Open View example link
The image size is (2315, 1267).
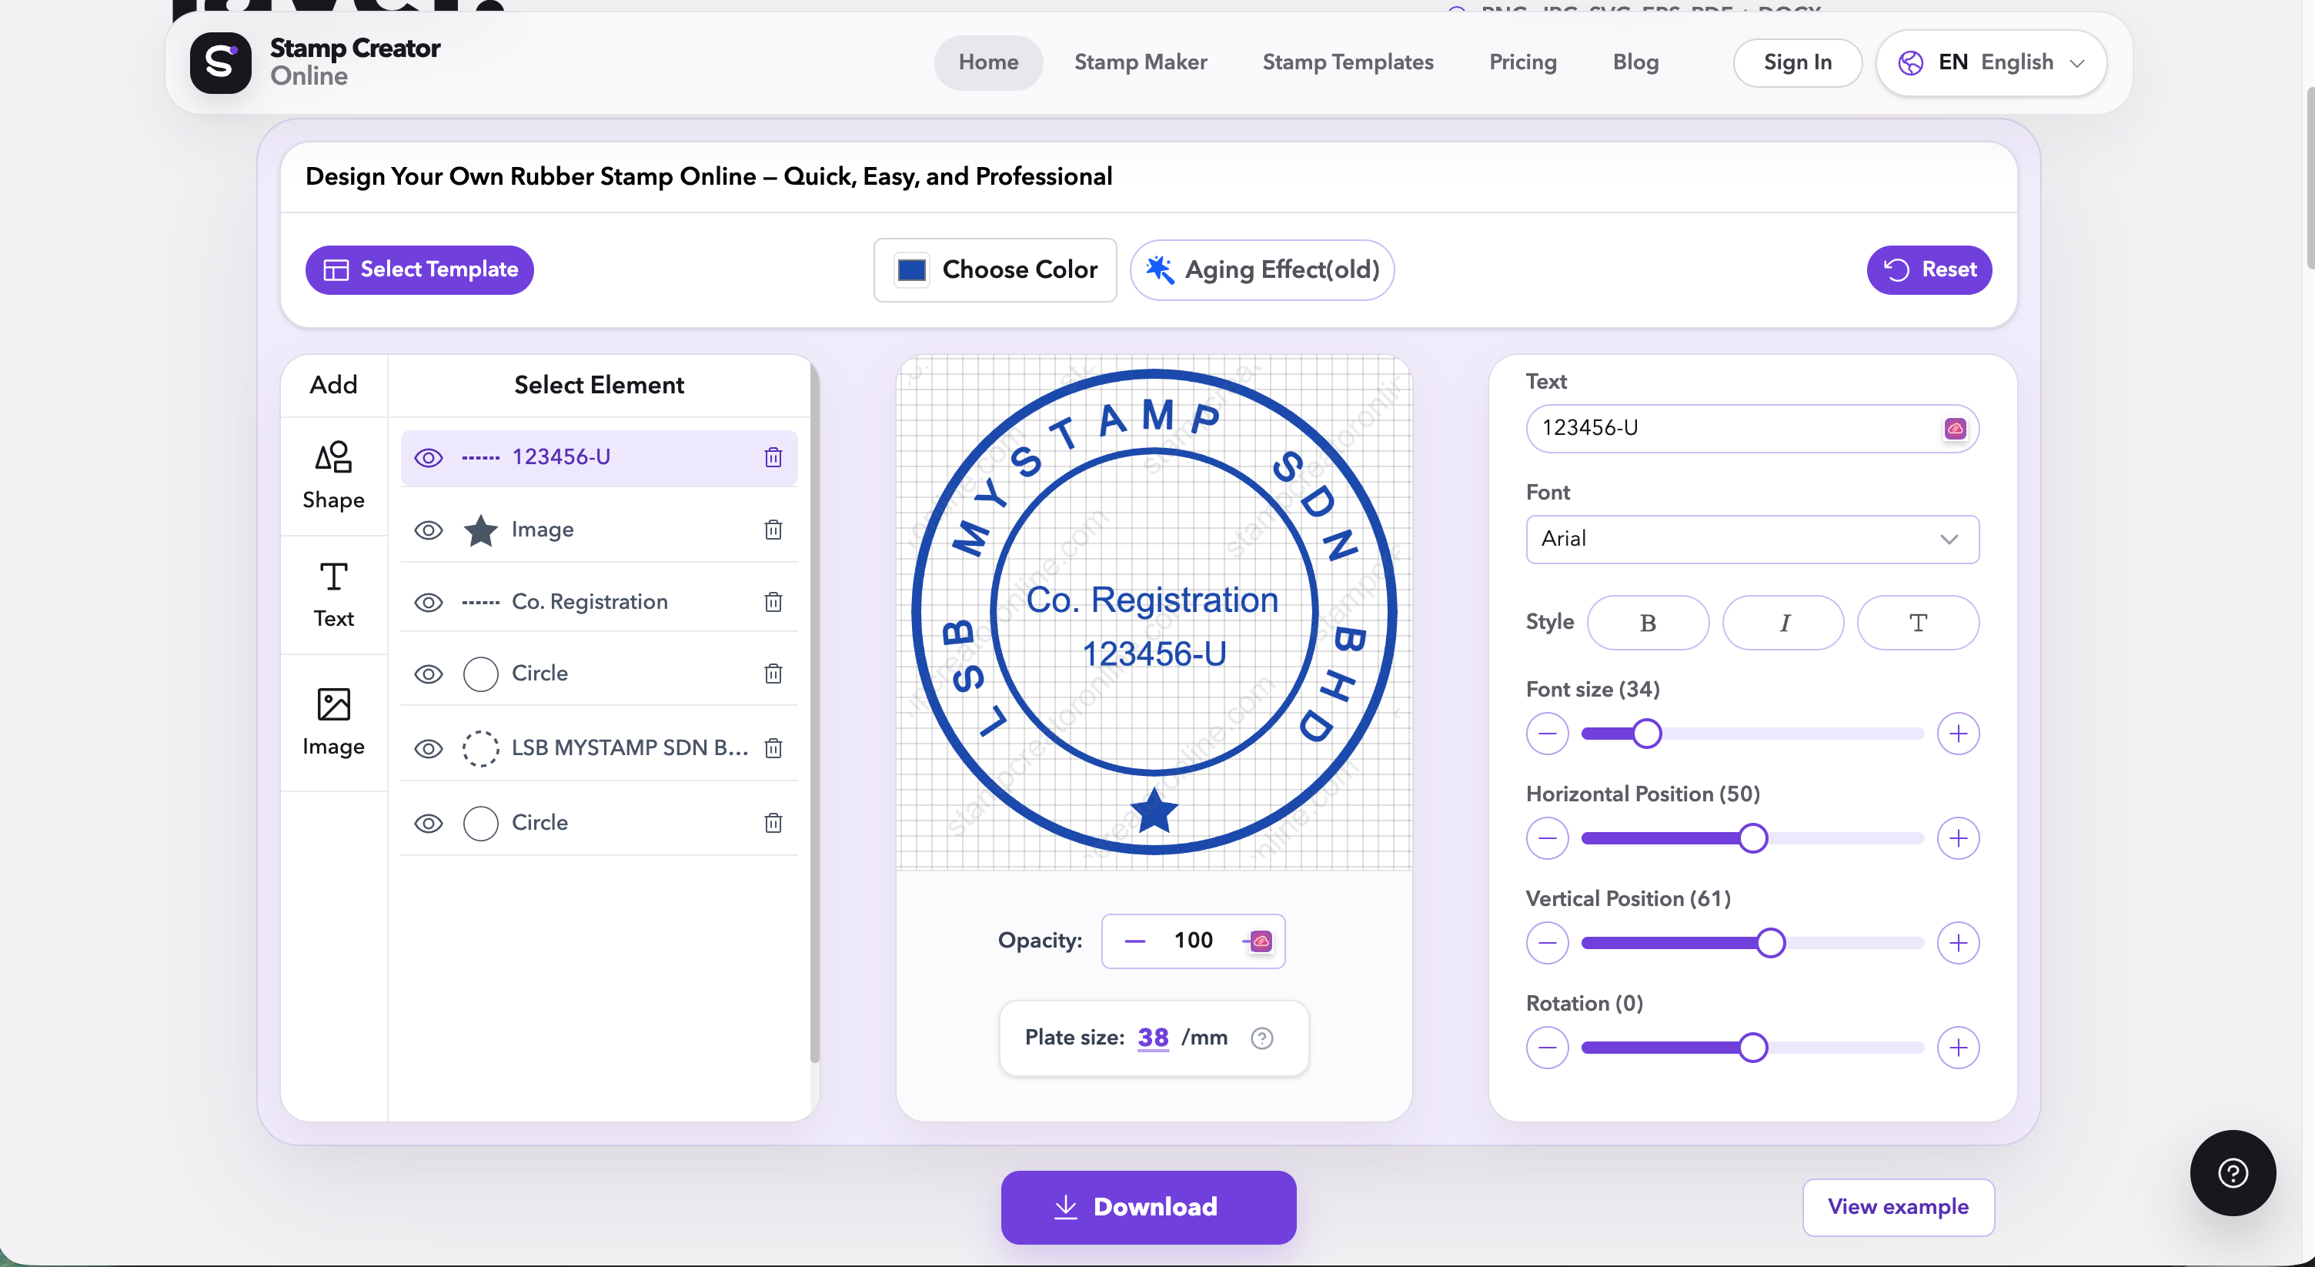1898,1207
